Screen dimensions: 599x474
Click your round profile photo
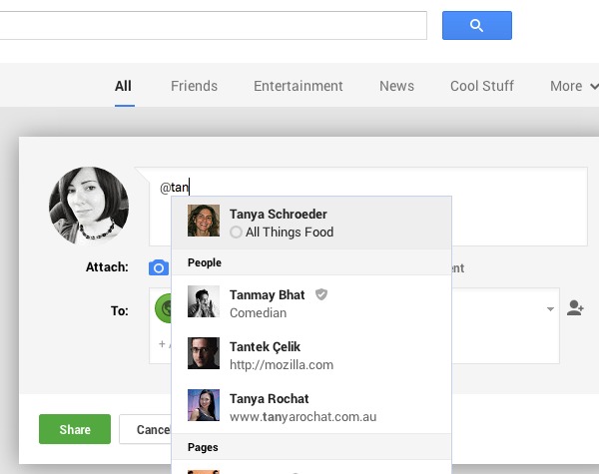coord(89,207)
